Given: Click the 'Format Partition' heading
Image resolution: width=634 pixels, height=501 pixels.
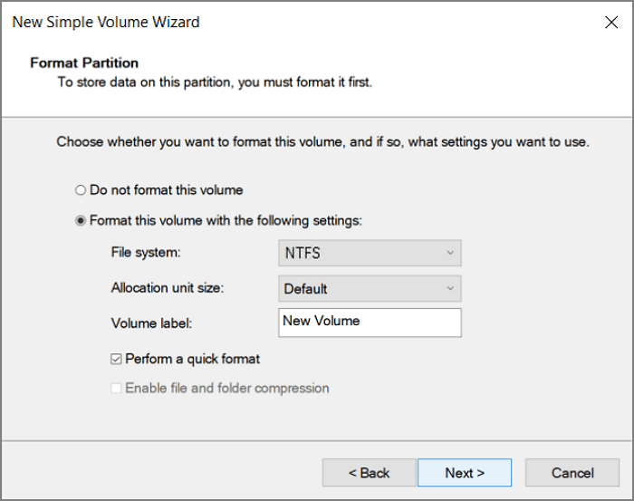Looking at the screenshot, I should coord(84,63).
